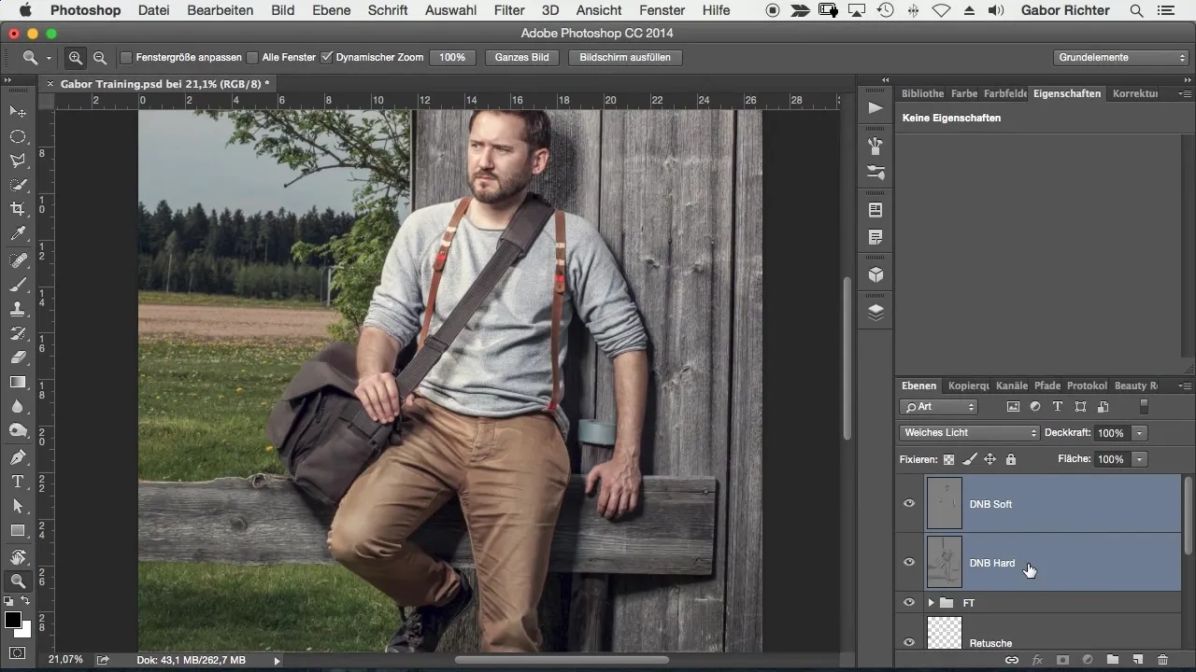Image resolution: width=1196 pixels, height=672 pixels.
Task: Filter layers by pixel layer type
Action: (1013, 407)
